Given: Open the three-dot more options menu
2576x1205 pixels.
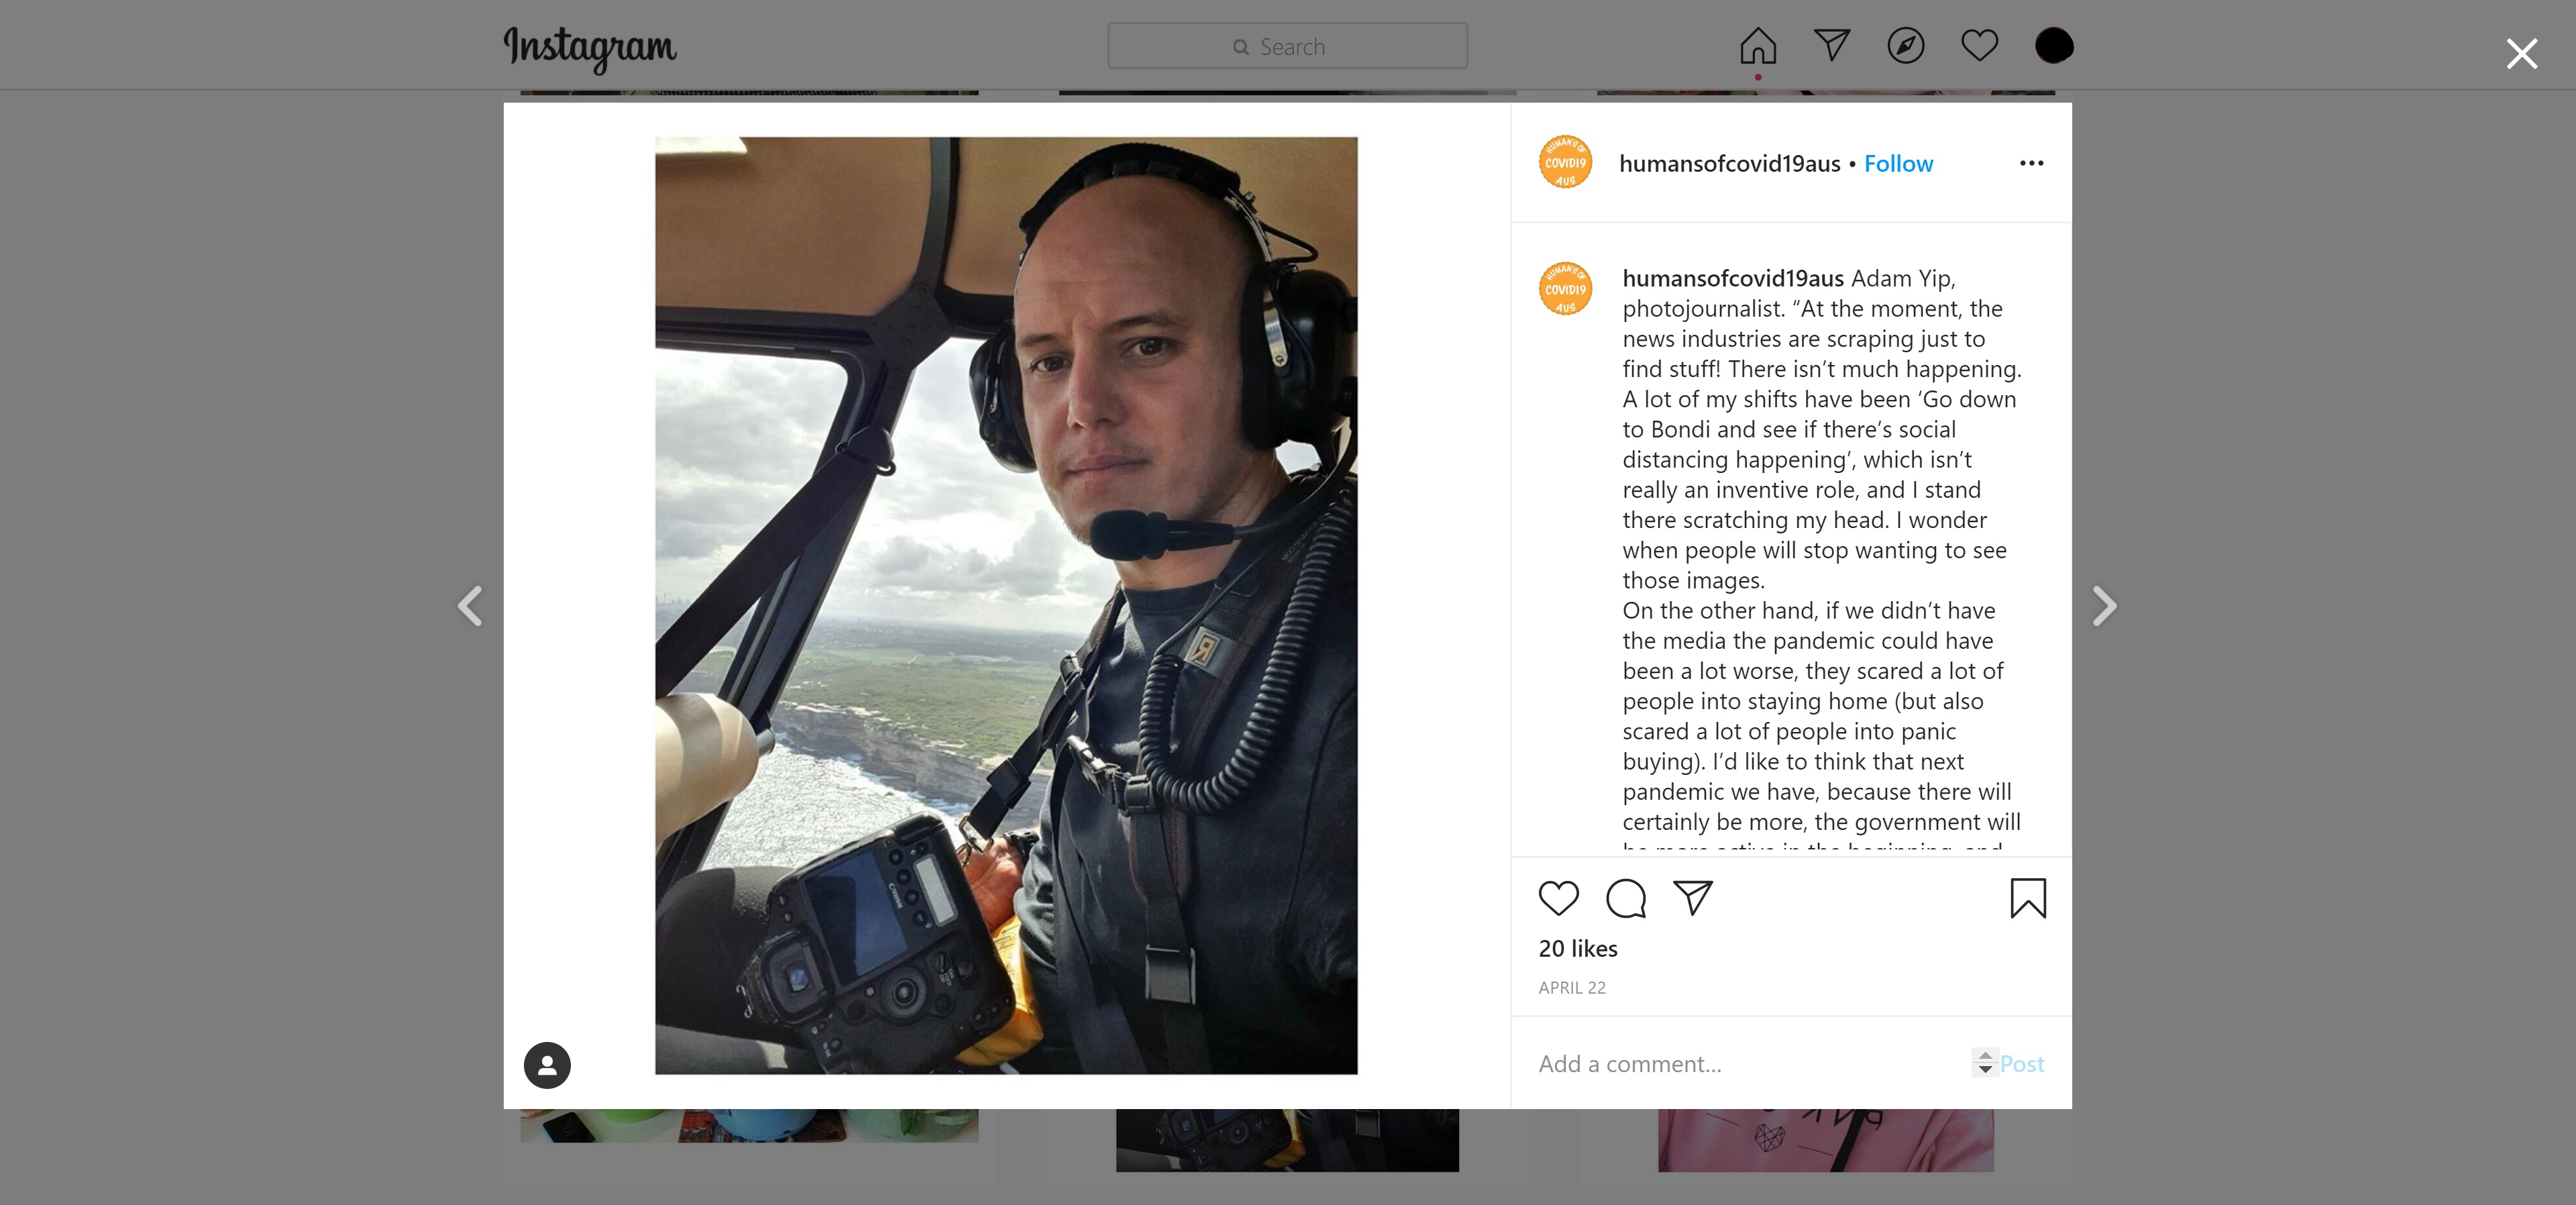Looking at the screenshot, I should point(2031,163).
